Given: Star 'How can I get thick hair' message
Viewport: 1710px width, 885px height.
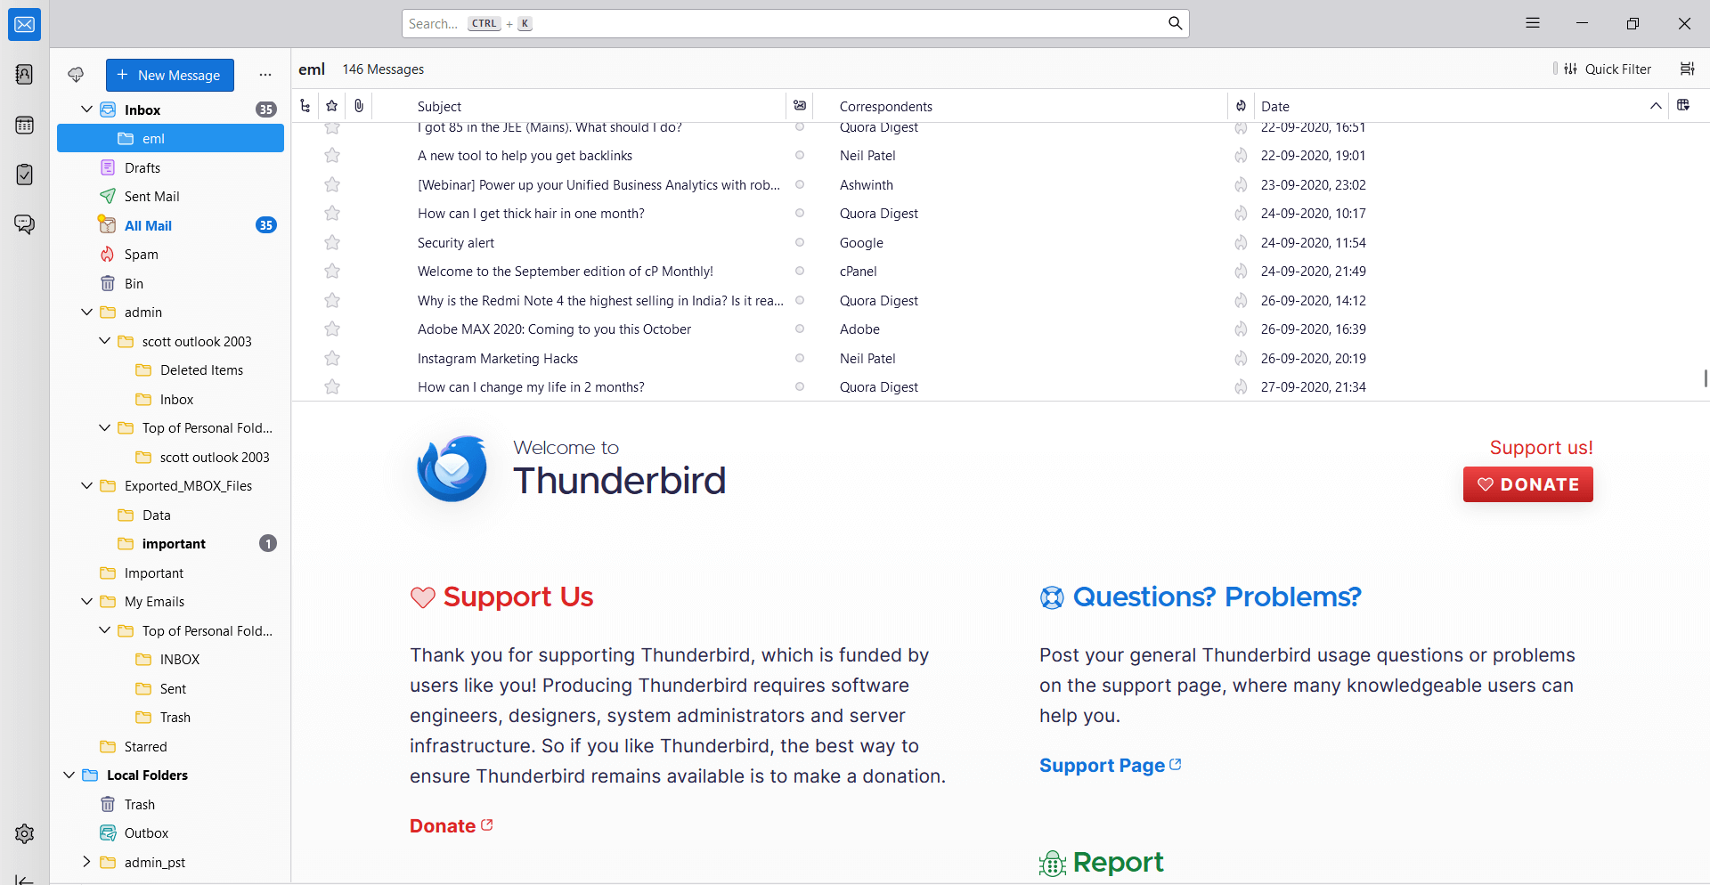Looking at the screenshot, I should click(332, 214).
